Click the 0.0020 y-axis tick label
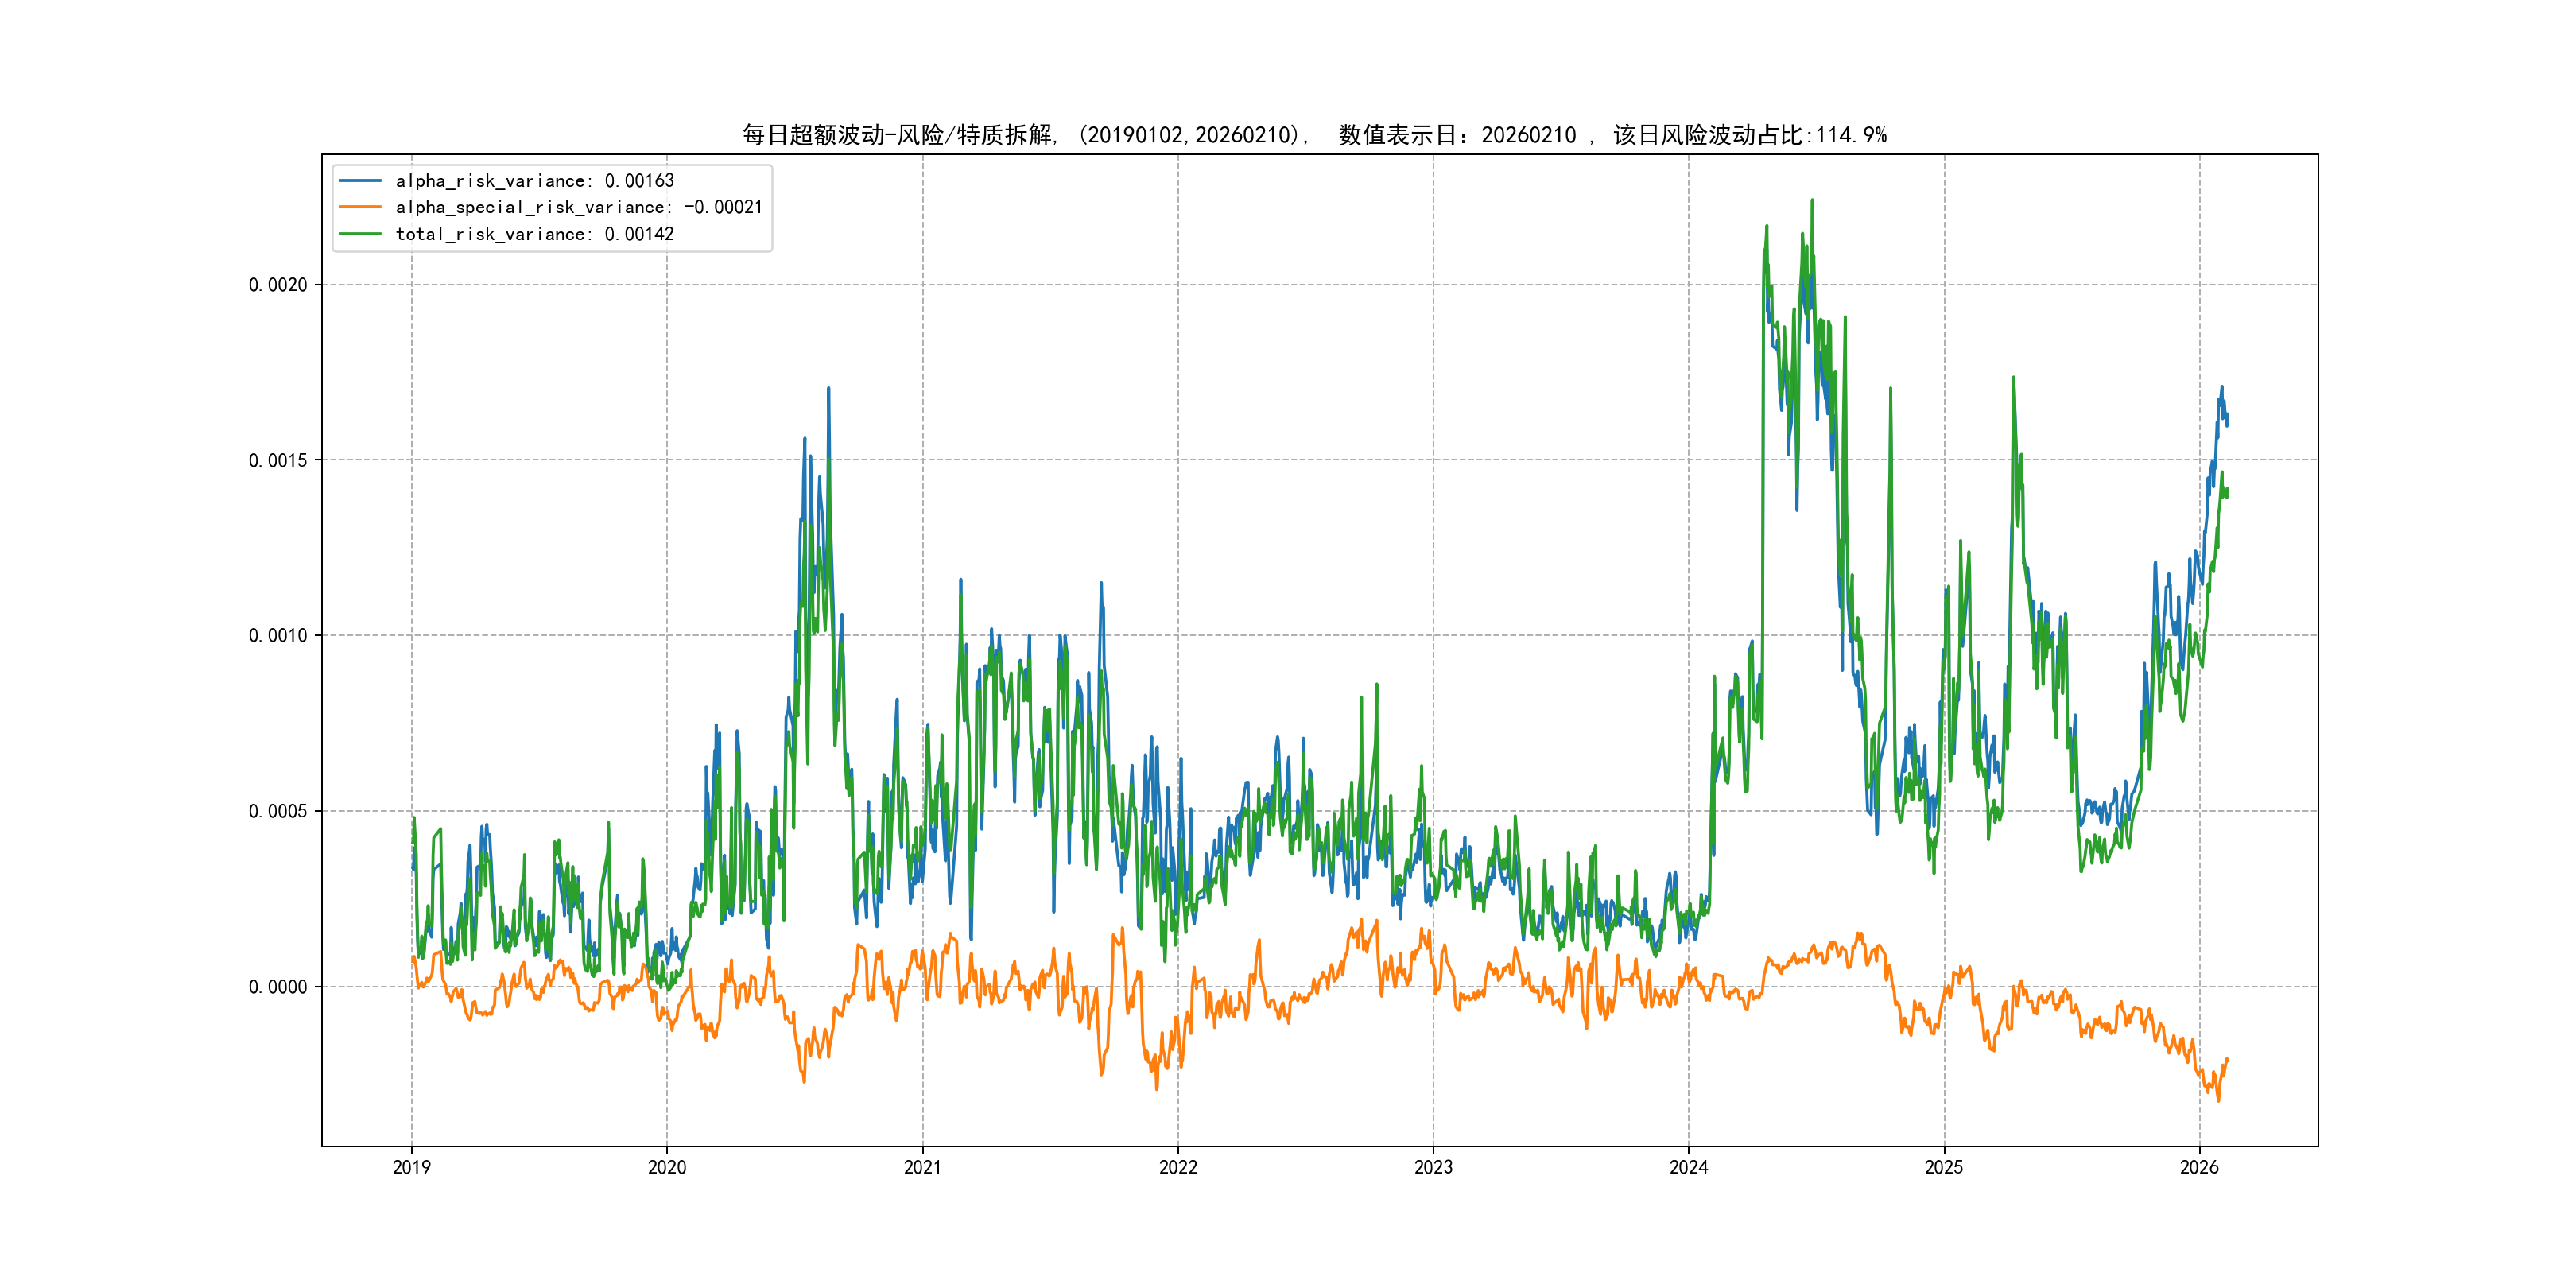2576x1288 pixels. pyautogui.click(x=278, y=285)
